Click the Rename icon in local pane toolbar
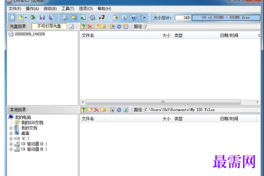The image size is (264, 176). tap(103, 110)
